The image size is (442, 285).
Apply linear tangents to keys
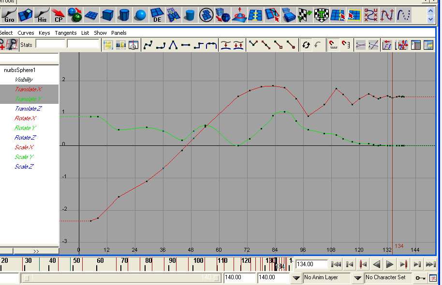173,45
